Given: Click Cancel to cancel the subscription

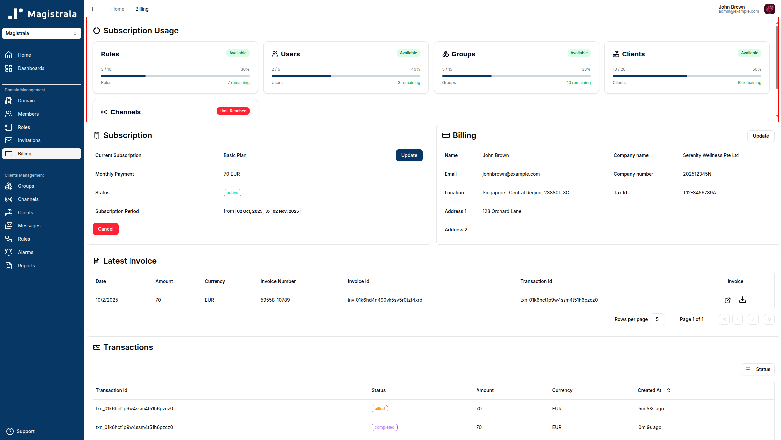Looking at the screenshot, I should (x=105, y=229).
